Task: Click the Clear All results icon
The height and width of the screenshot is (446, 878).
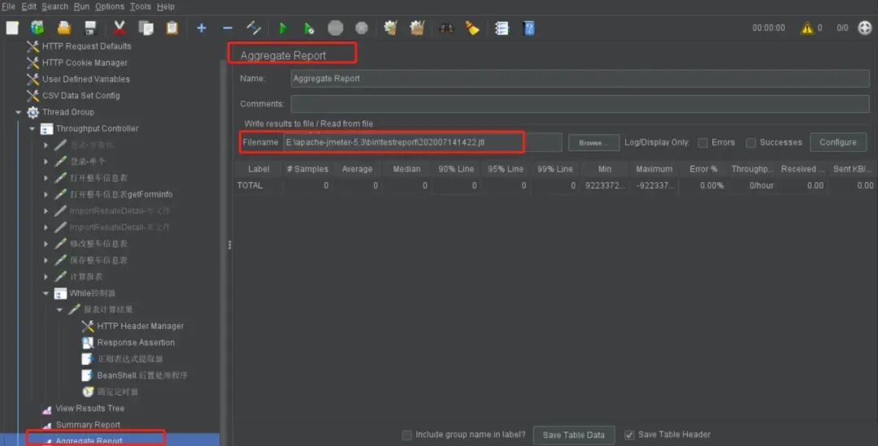Action: point(417,28)
